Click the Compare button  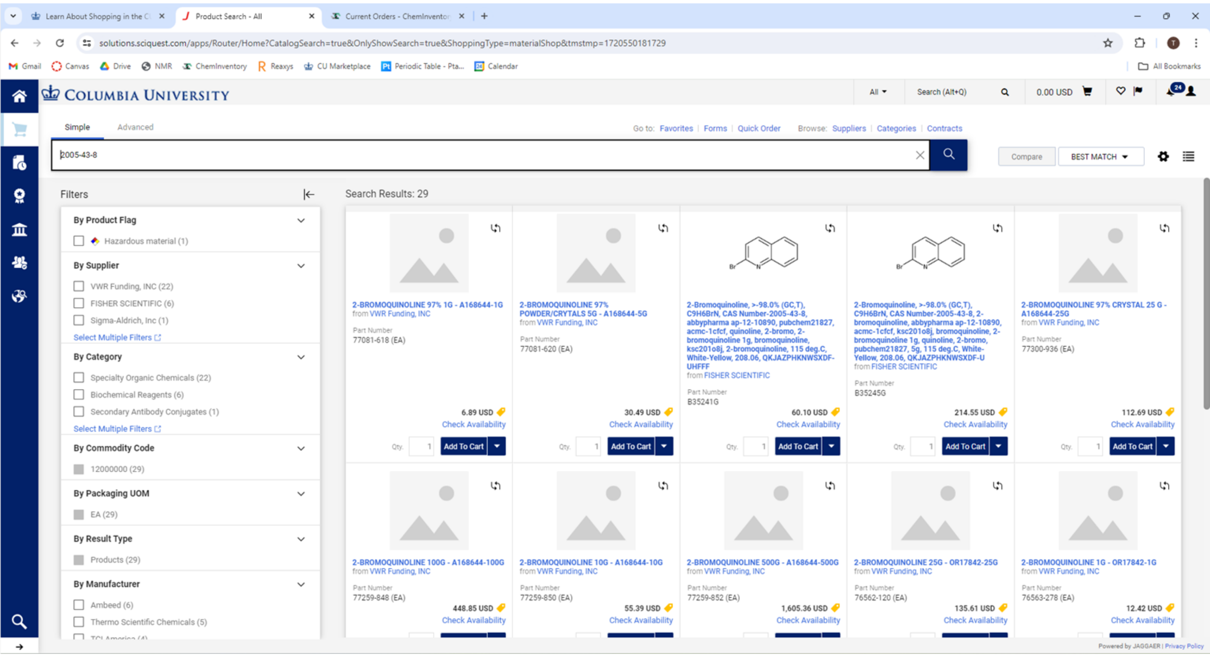1026,156
